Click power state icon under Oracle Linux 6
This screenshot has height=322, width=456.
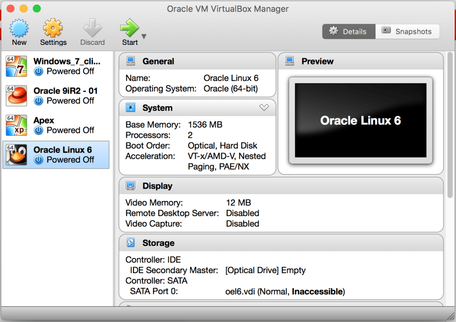pos(38,160)
